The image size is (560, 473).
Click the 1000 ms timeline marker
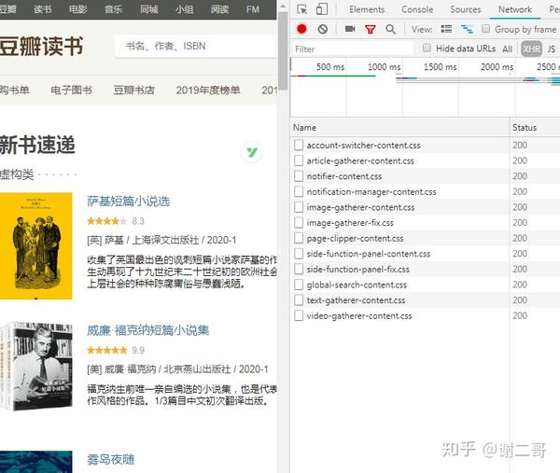pos(384,67)
